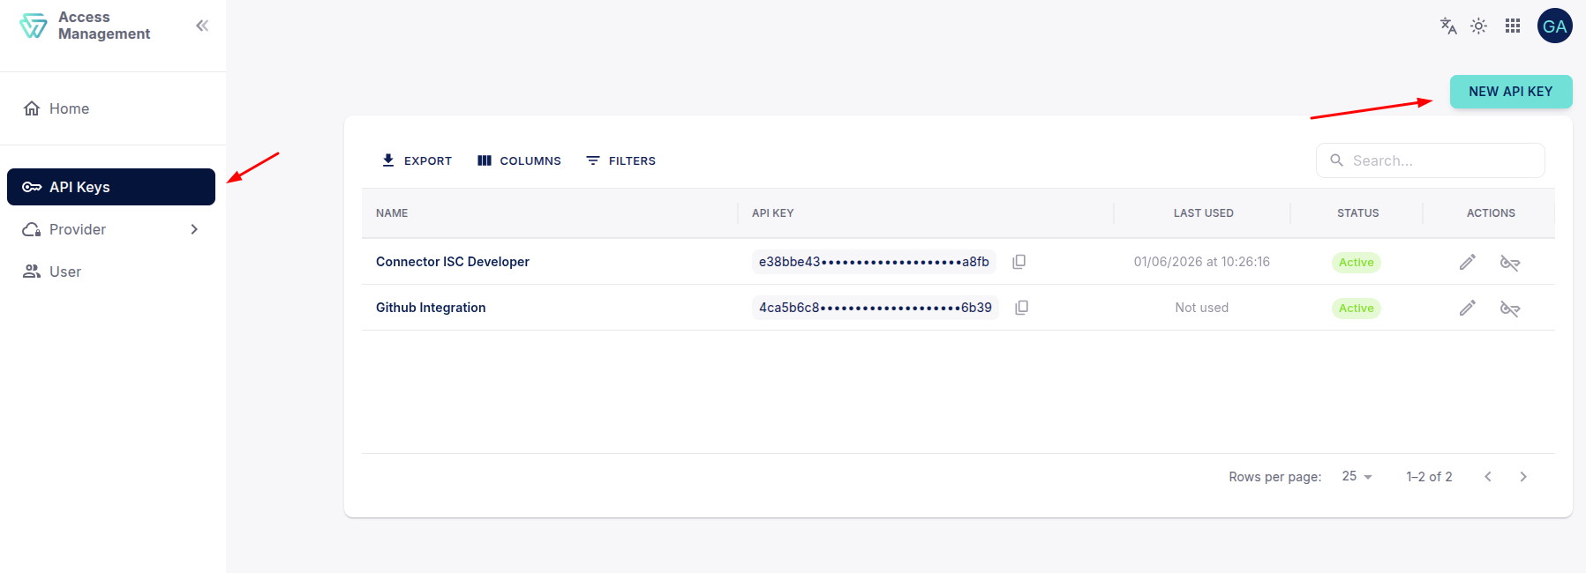Screen dimensions: 1586x573
Task: Click the NEW API KEY button
Action: (1510, 92)
